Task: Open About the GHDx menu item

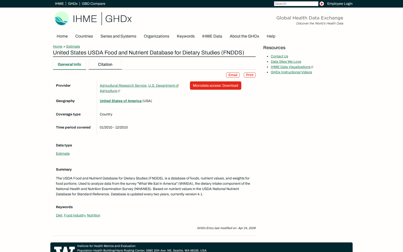Action: [244, 36]
